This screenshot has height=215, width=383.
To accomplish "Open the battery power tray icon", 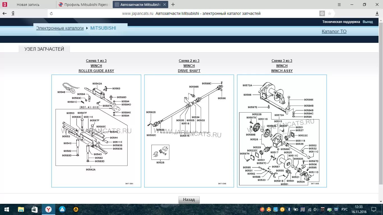I will [x=296, y=209].
